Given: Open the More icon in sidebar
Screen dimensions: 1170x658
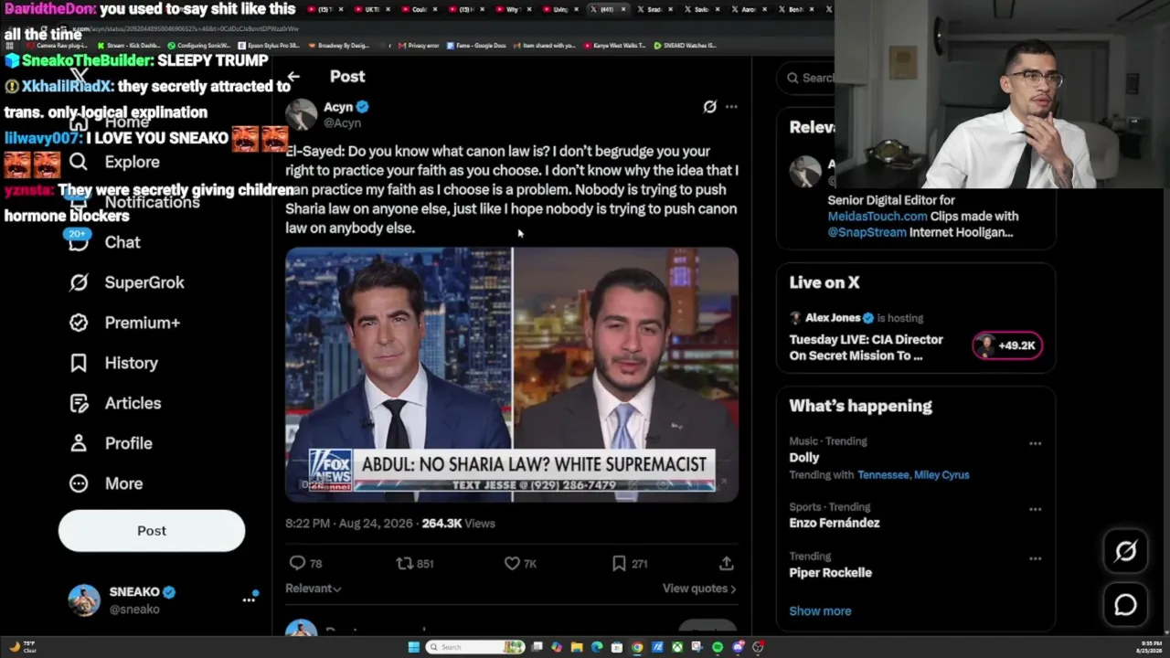Looking at the screenshot, I should point(79,483).
